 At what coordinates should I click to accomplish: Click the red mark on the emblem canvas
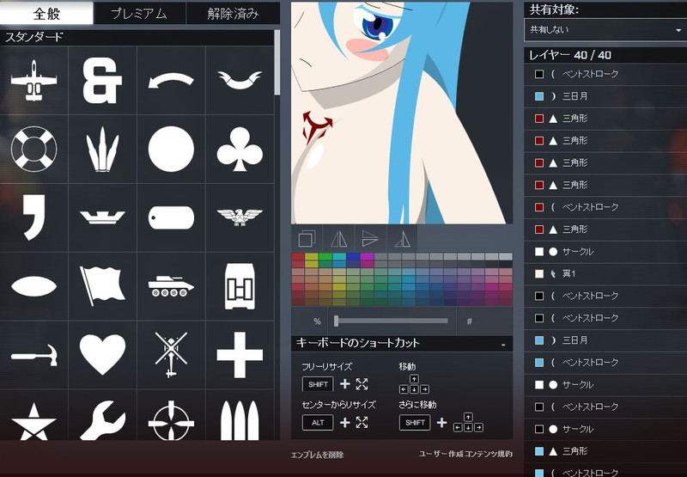317,125
